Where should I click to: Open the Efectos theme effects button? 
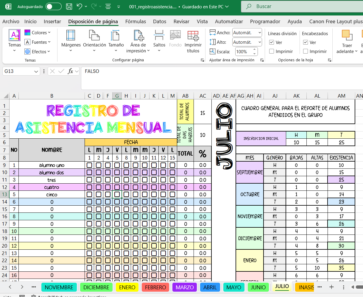[37, 51]
